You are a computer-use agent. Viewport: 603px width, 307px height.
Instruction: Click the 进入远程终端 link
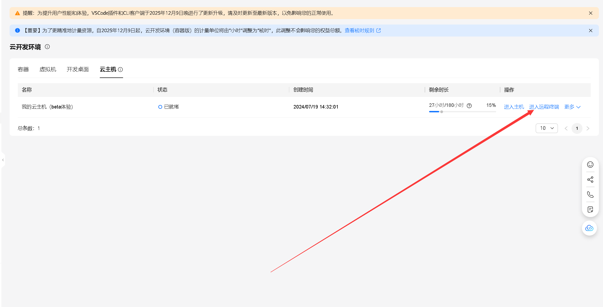click(x=544, y=107)
